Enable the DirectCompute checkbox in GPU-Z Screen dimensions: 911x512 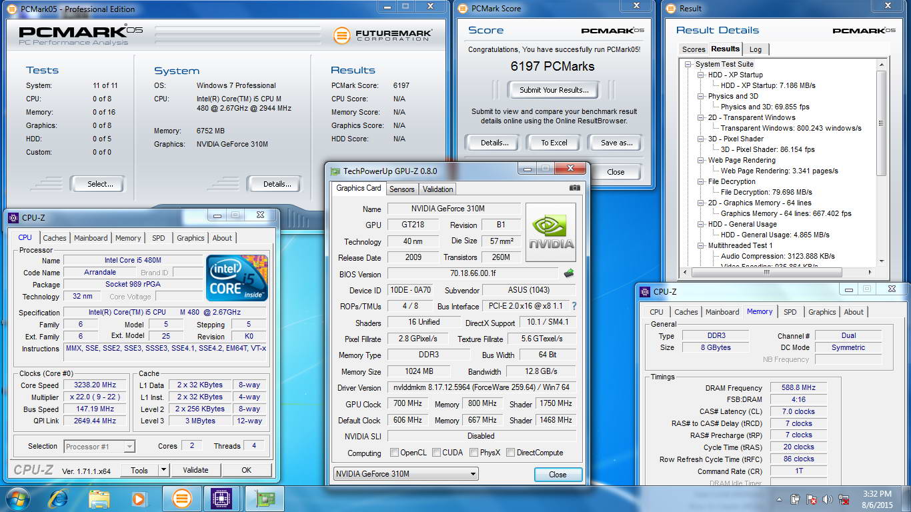coord(510,453)
